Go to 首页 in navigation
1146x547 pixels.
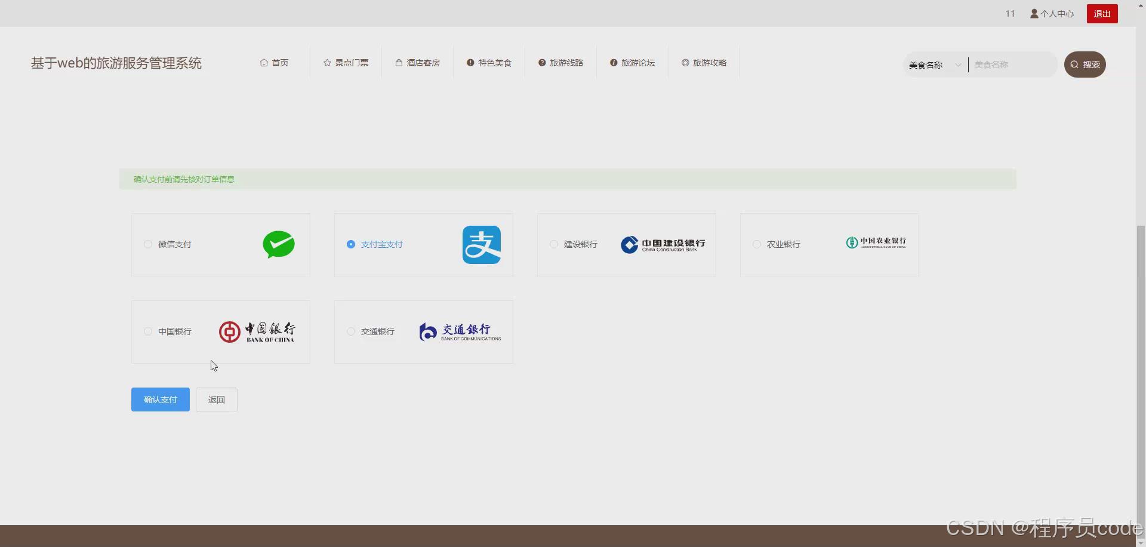click(275, 63)
